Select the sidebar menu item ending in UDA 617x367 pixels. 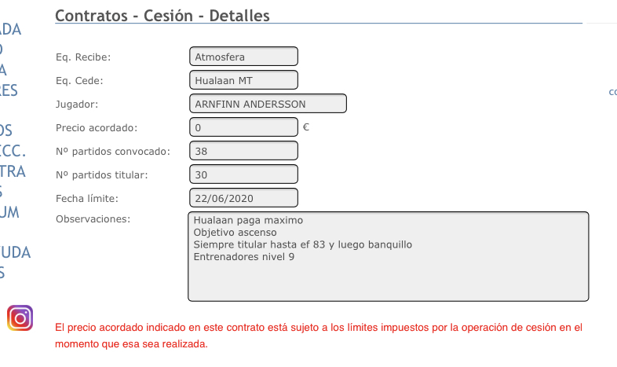pos(15,252)
